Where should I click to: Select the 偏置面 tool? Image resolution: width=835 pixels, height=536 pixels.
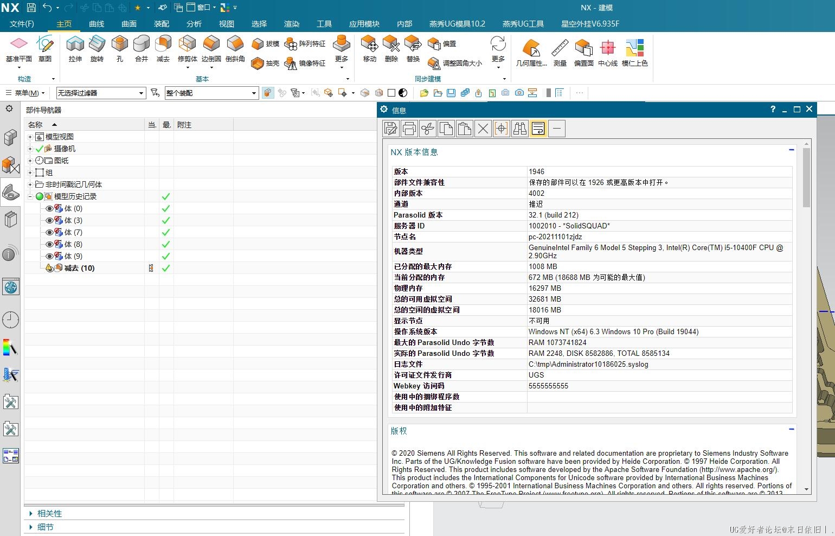[584, 53]
